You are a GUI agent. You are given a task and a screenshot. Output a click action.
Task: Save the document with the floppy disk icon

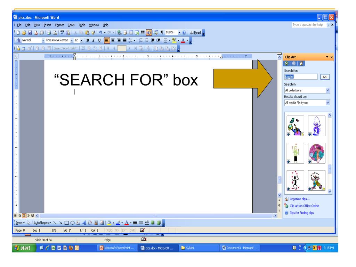point(30,33)
